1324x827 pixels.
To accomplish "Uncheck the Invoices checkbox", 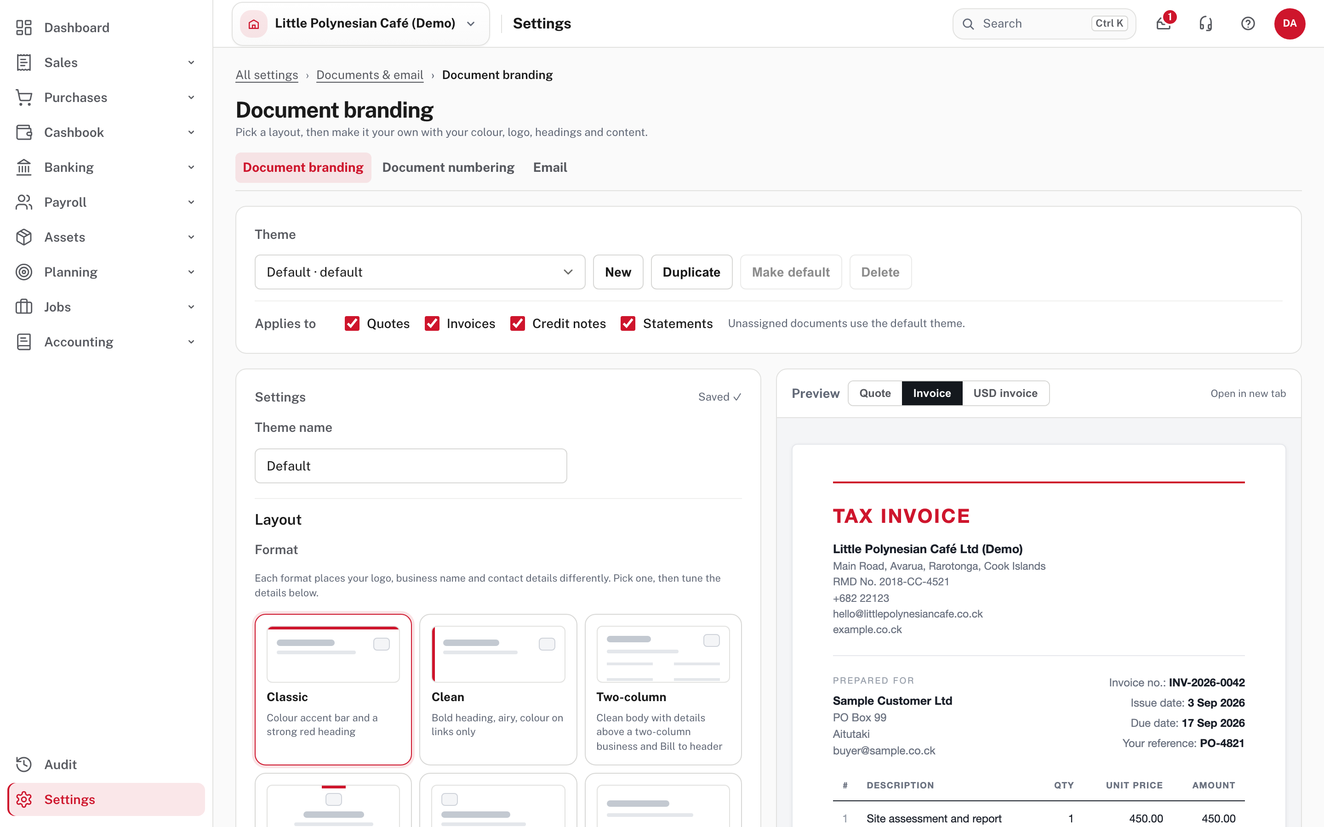I will tap(432, 324).
